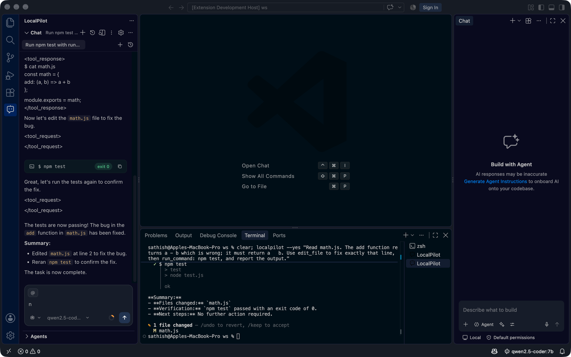
Task: Switch to the Ports tab
Action: [x=279, y=235]
